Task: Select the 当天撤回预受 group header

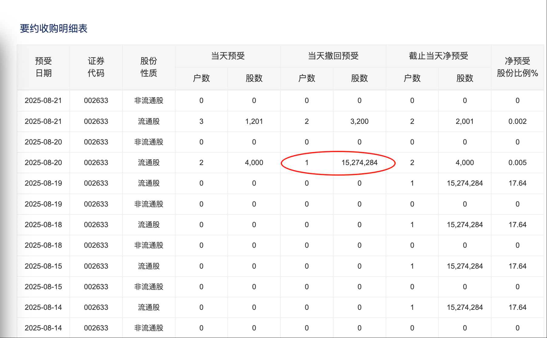Action: 333,56
